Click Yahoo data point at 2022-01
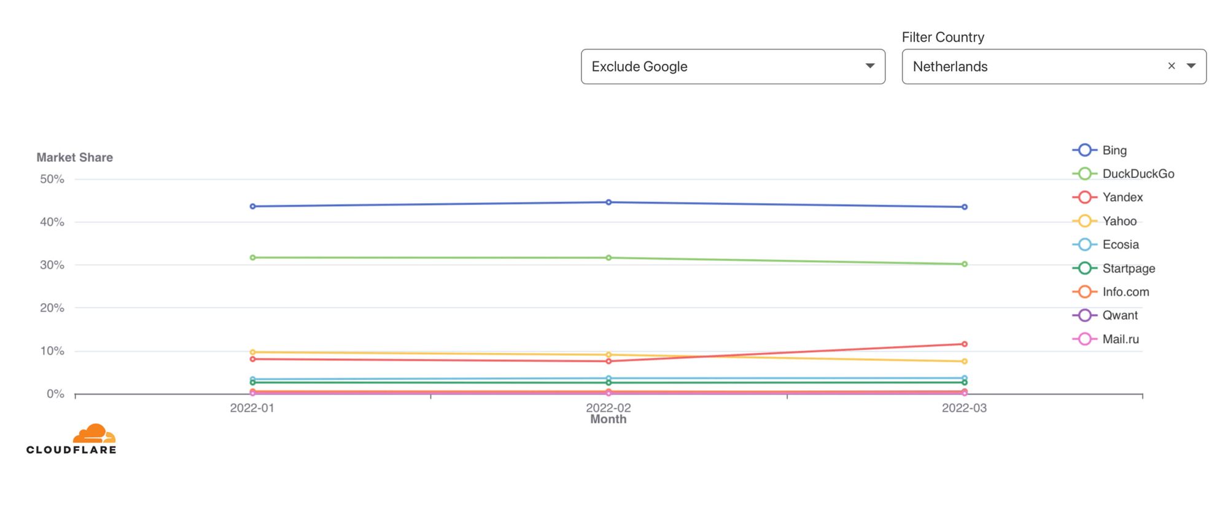The width and height of the screenshot is (1228, 505). (252, 352)
